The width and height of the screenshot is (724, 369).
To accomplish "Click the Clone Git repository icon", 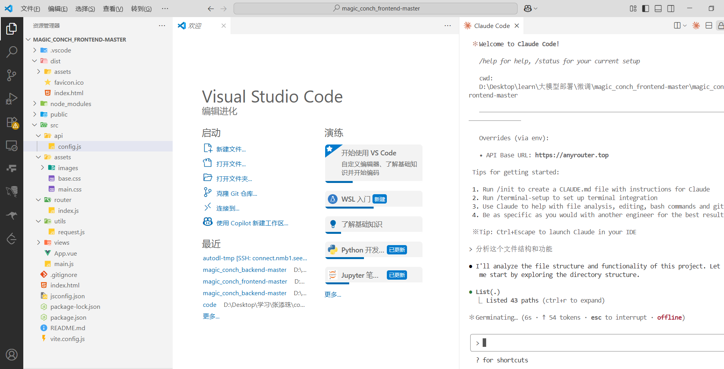I will 208,192.
